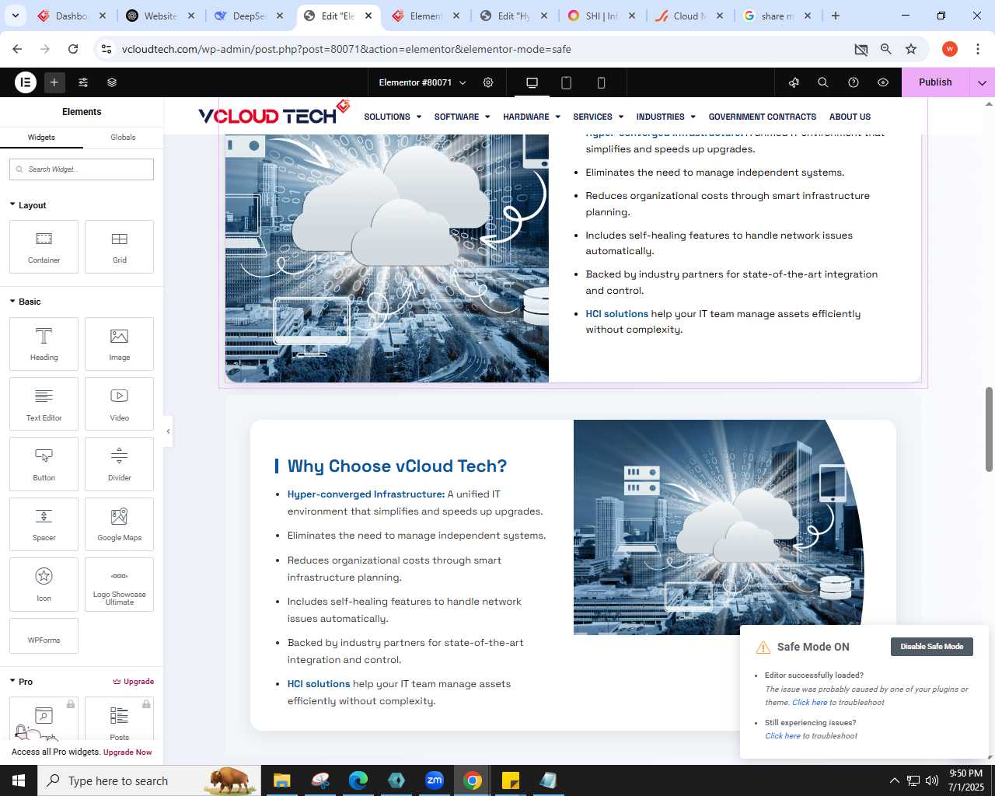Expand the HARDWARE nav menu

click(x=532, y=117)
